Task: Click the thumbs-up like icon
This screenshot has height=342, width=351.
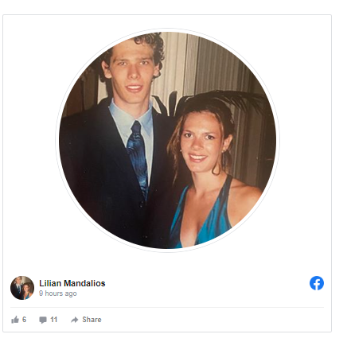Action: (15, 320)
